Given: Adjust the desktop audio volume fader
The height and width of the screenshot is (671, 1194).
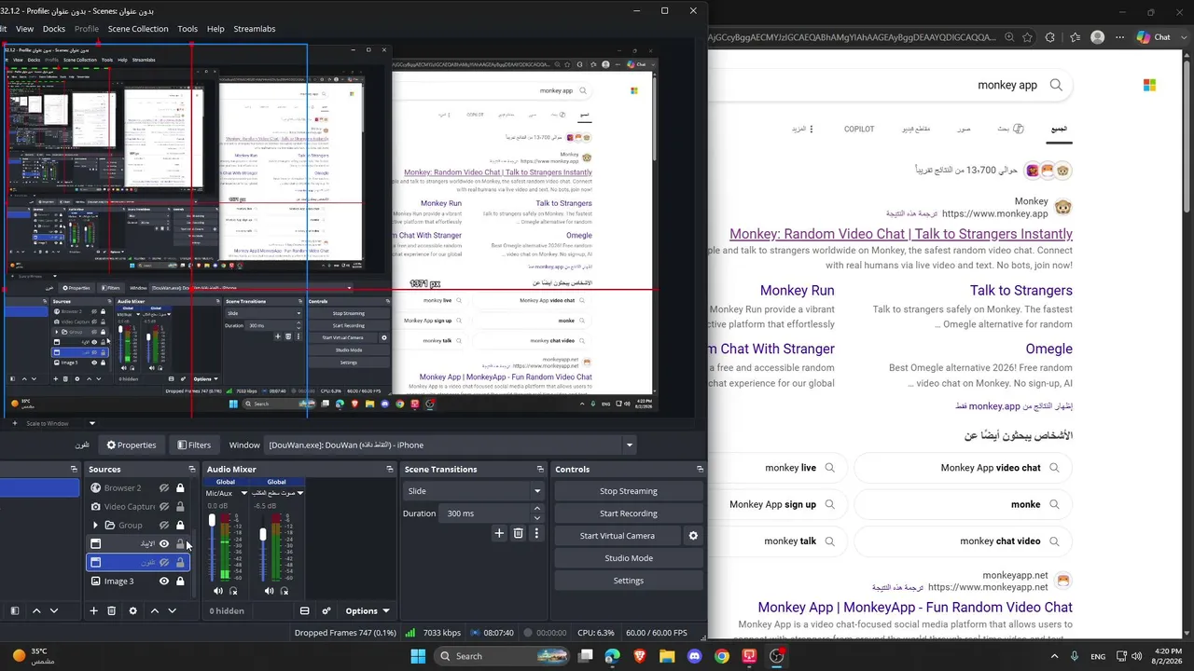Looking at the screenshot, I should coord(263,534).
